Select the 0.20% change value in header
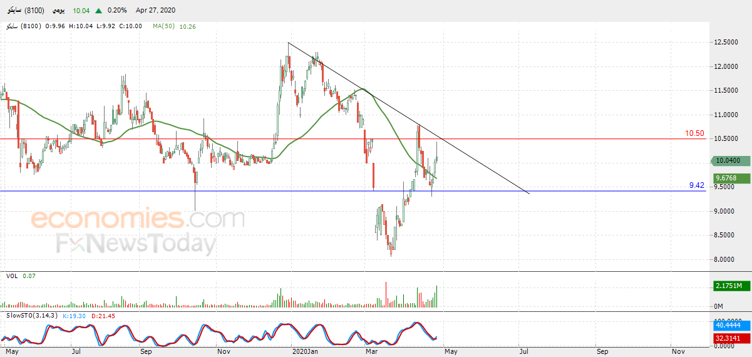The image size is (752, 357). click(117, 11)
